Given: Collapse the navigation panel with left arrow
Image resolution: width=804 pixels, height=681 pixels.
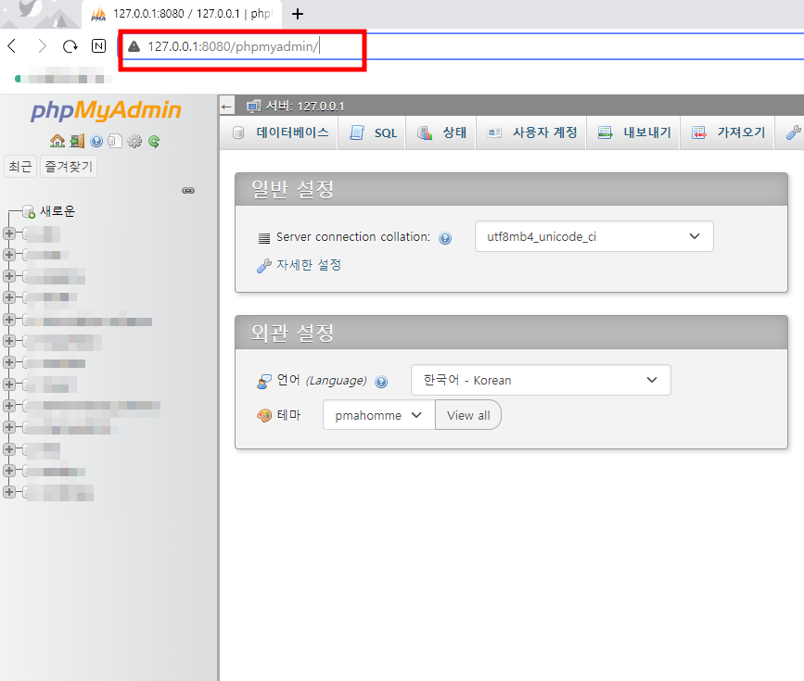Looking at the screenshot, I should [x=226, y=107].
